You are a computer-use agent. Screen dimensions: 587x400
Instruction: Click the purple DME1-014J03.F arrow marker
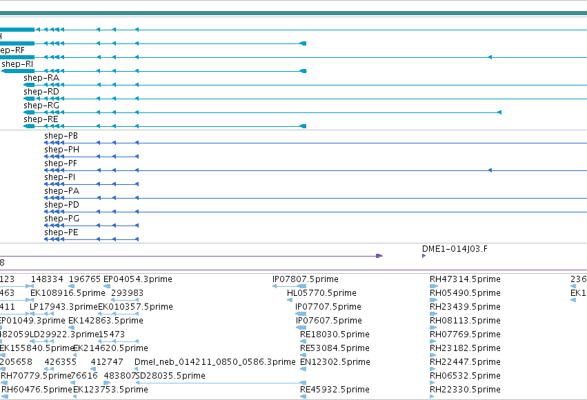(424, 256)
